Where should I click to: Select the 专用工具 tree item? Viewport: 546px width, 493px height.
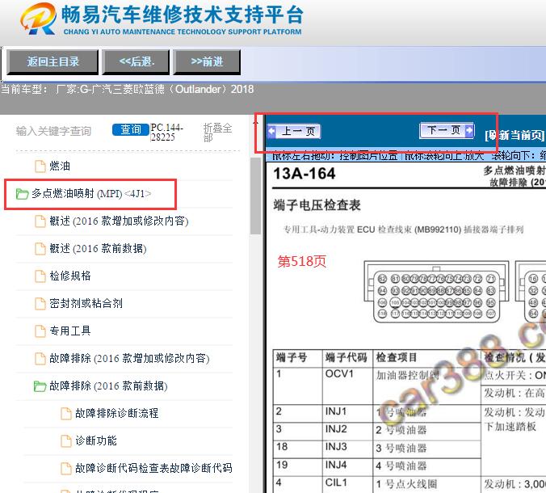click(x=70, y=331)
